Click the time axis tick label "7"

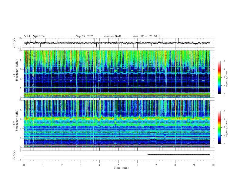coord(156,165)
